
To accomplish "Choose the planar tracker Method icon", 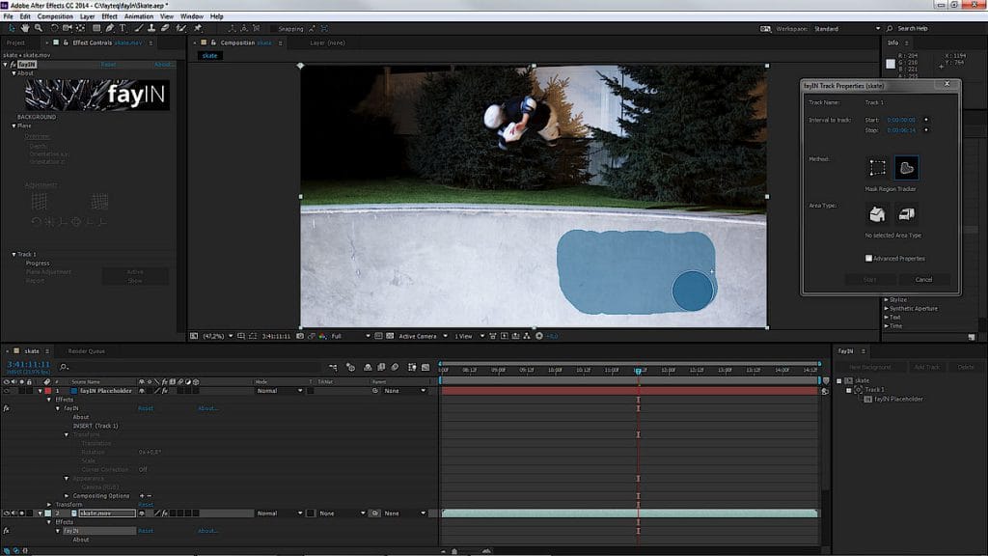I will pos(907,167).
